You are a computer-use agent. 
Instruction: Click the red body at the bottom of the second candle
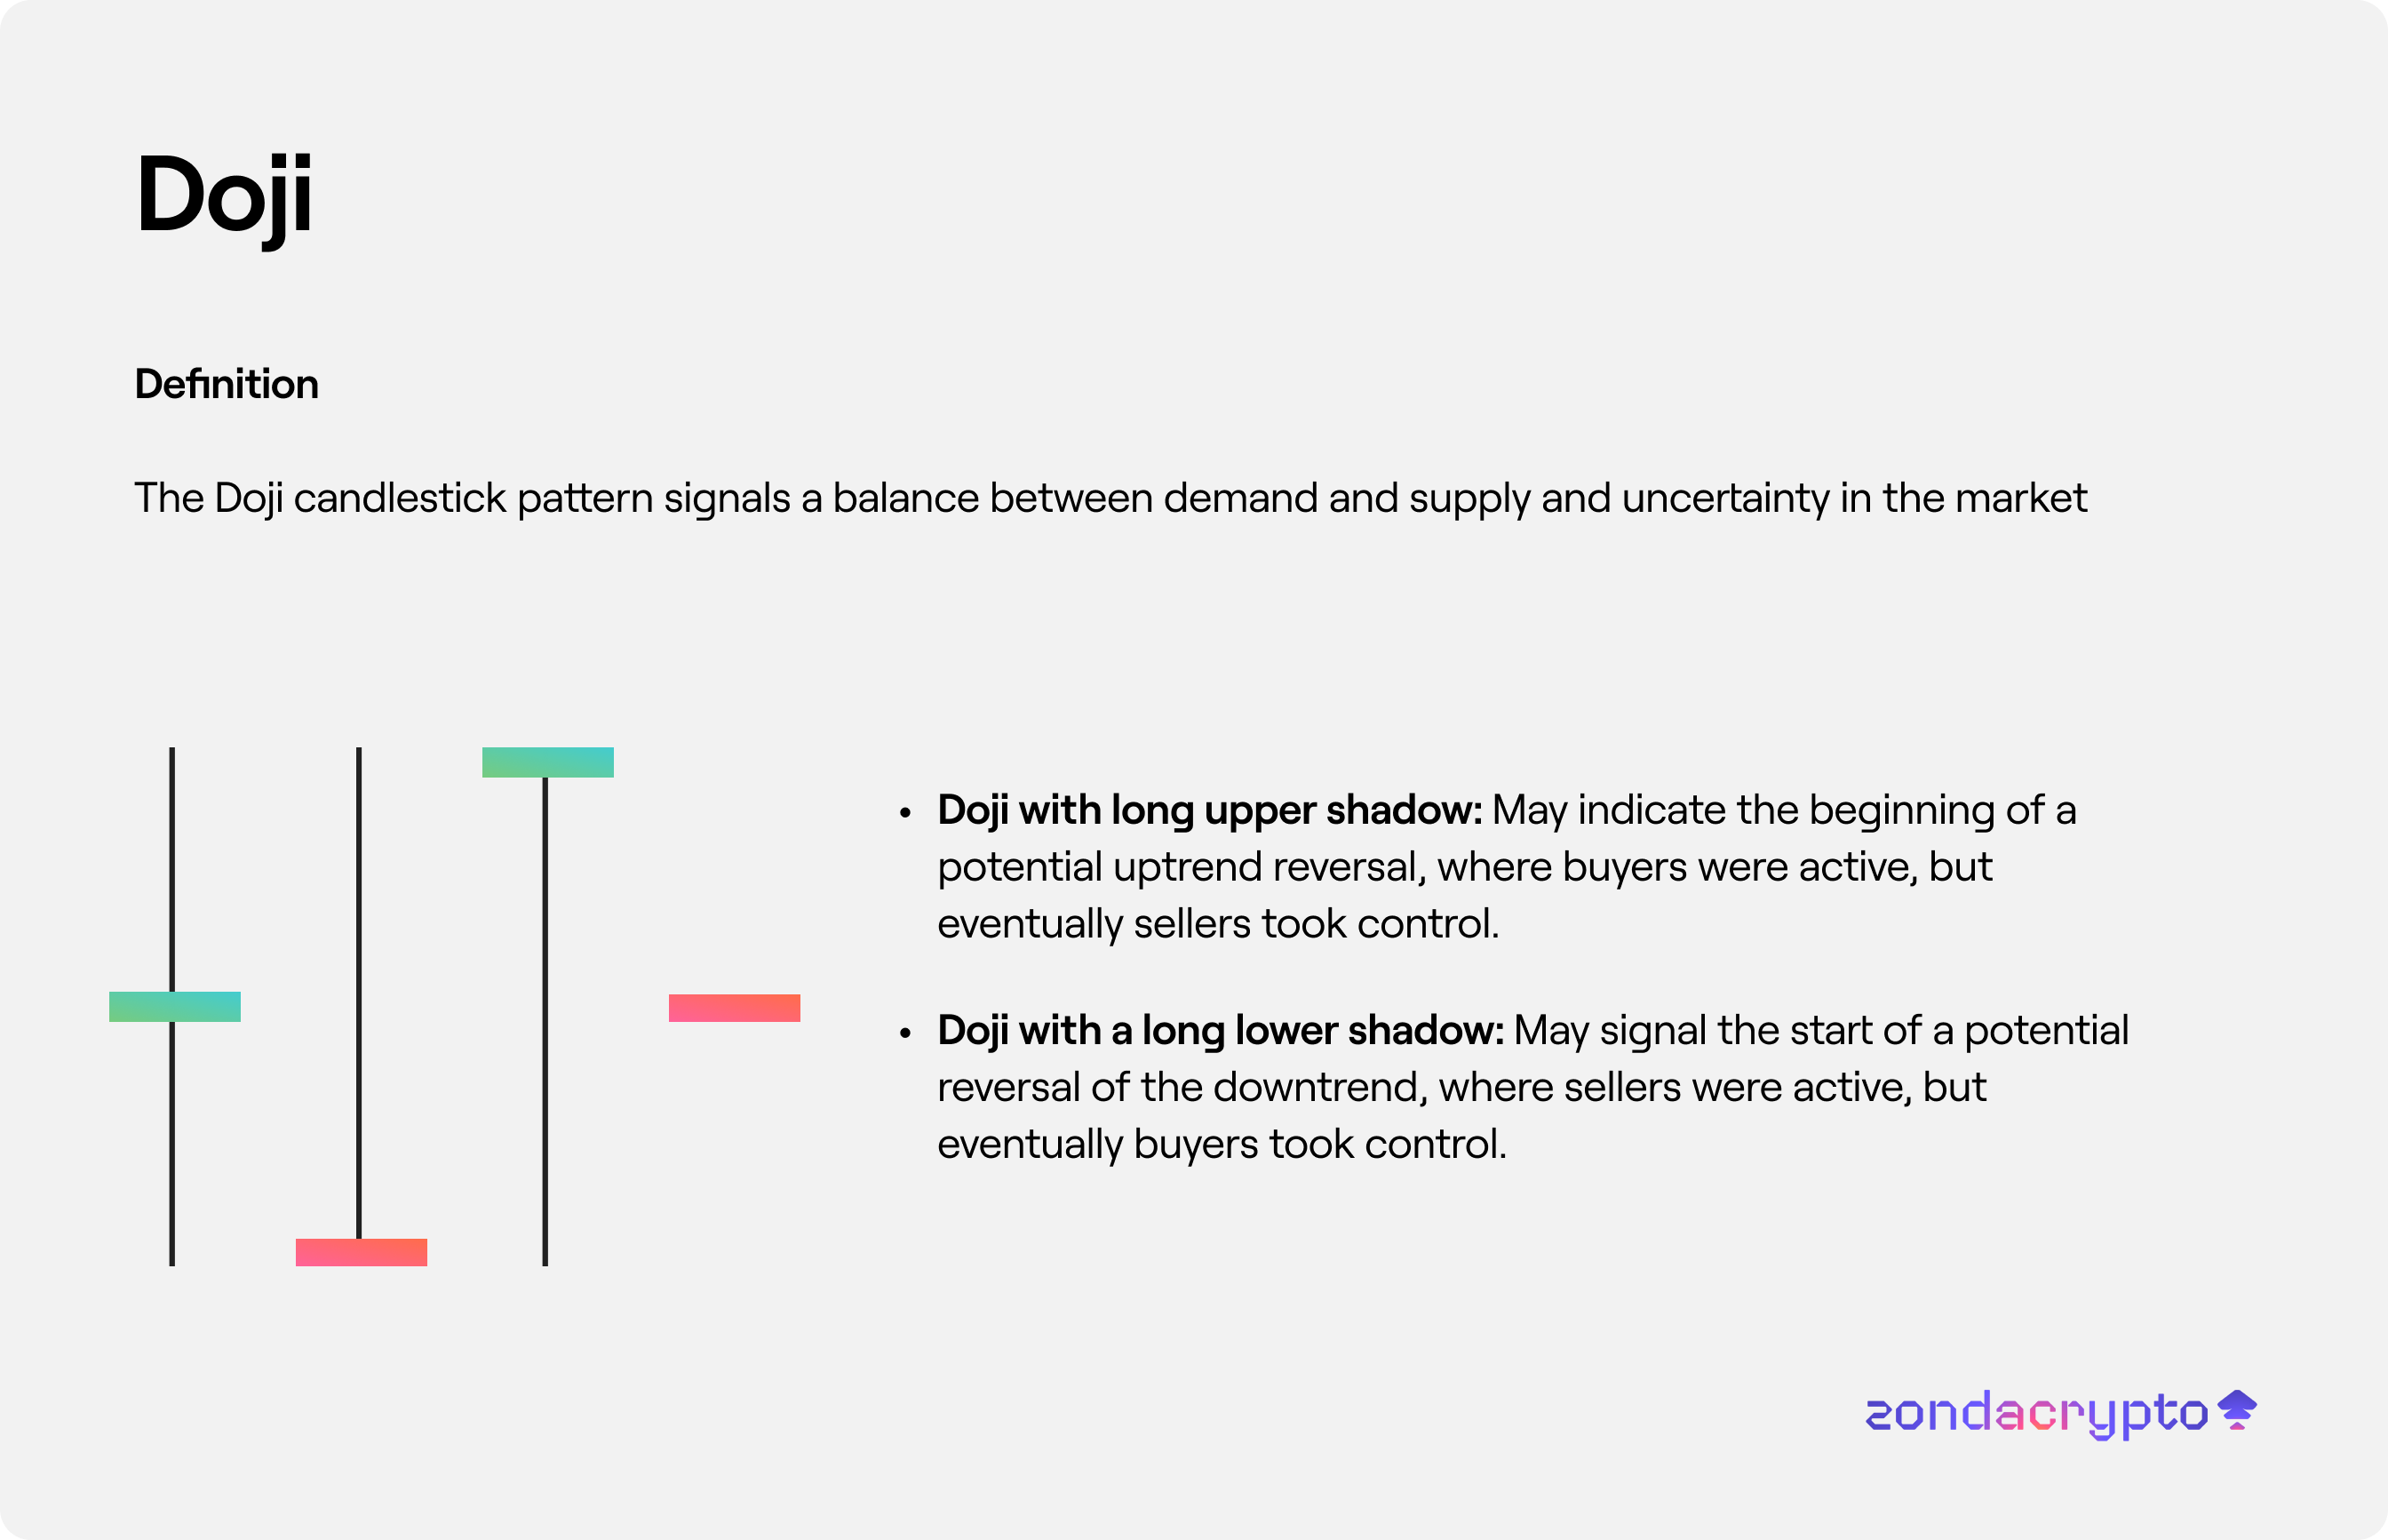pos(361,1252)
